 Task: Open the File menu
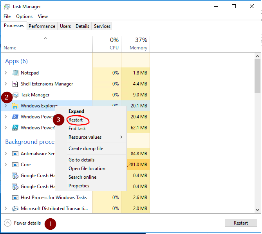pyautogui.click(x=7, y=16)
